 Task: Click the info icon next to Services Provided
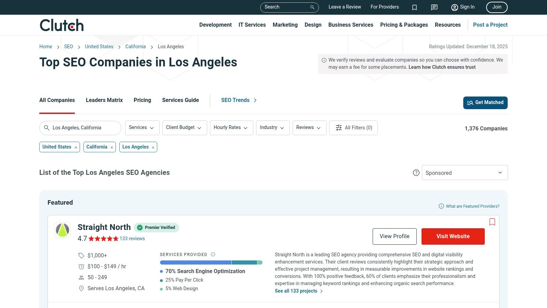[213, 254]
